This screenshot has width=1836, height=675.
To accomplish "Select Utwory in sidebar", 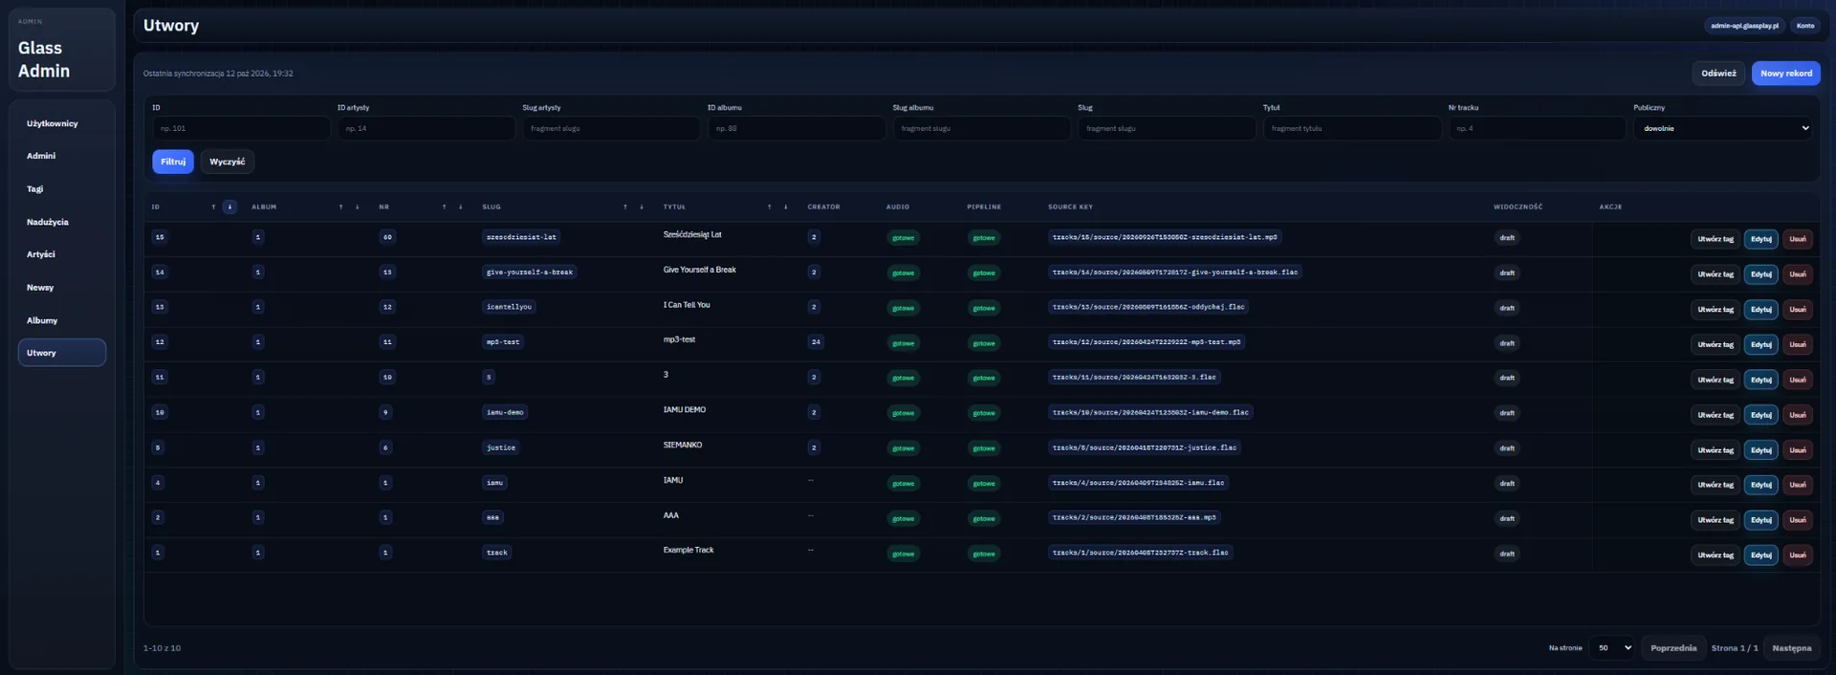I will point(62,353).
